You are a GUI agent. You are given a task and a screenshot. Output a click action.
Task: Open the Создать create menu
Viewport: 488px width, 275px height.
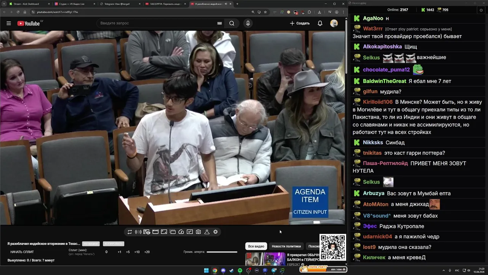click(x=300, y=23)
